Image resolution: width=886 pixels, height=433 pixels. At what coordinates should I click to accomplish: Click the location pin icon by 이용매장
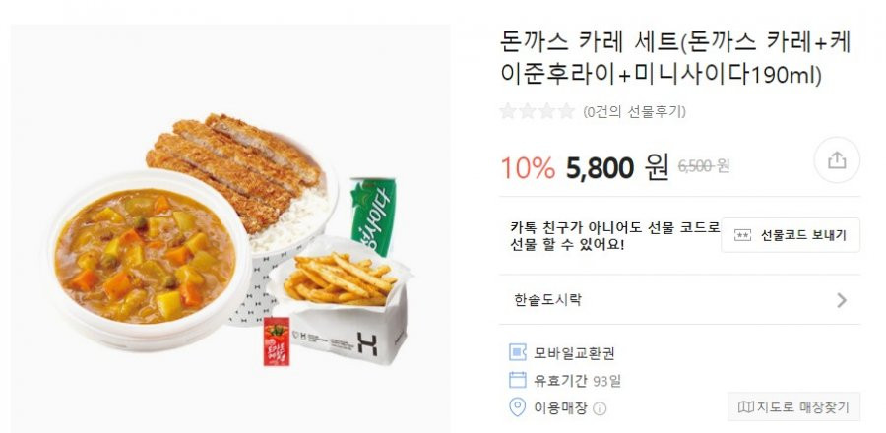517,407
